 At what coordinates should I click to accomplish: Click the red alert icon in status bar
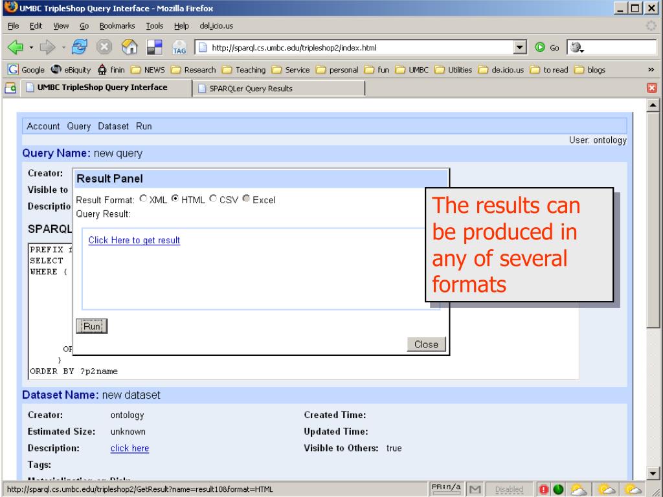pos(544,489)
